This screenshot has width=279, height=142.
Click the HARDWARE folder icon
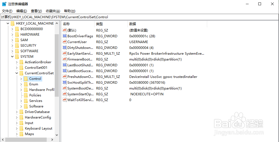17,34
